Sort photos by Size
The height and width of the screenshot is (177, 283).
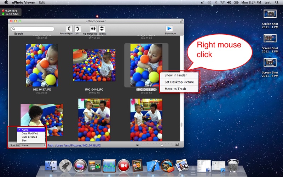coord(31,140)
